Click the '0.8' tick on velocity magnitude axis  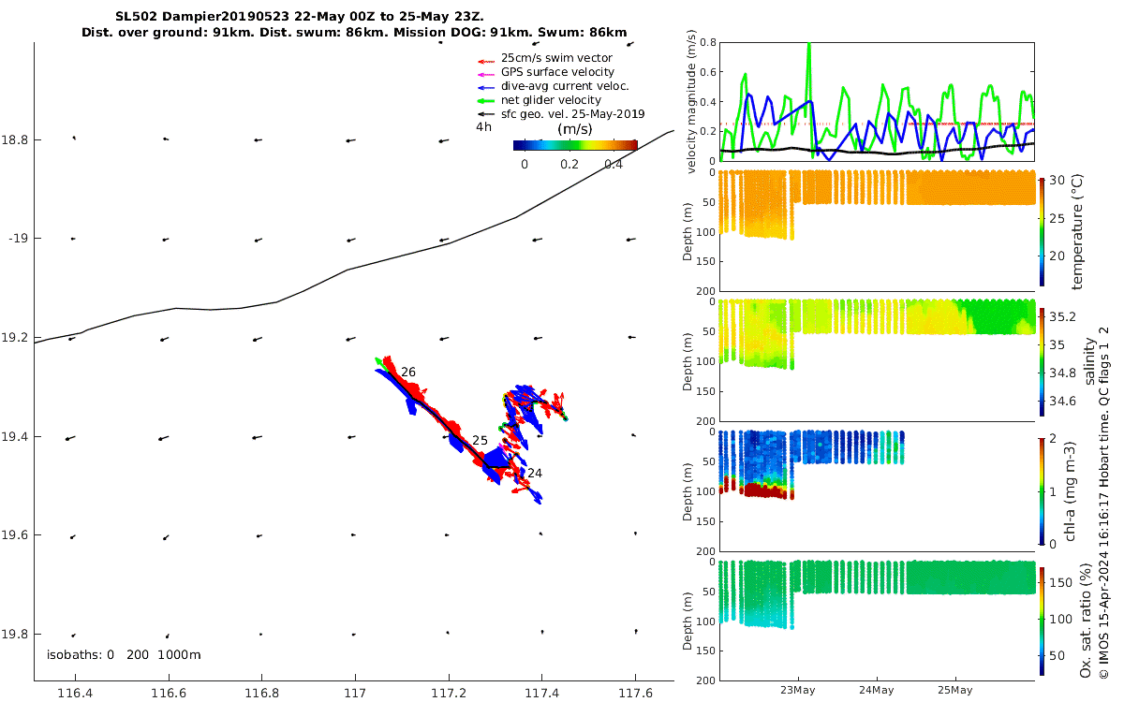(x=709, y=43)
